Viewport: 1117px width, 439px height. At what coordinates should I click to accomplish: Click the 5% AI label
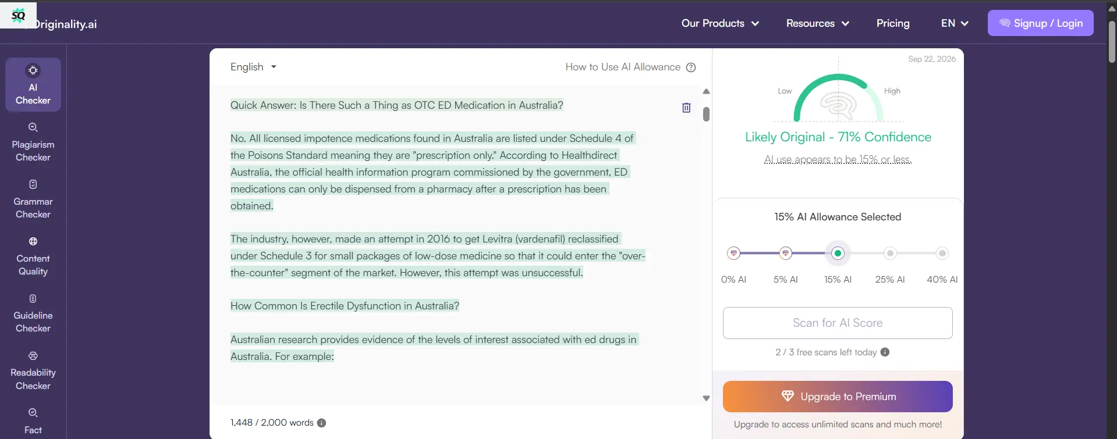(786, 280)
